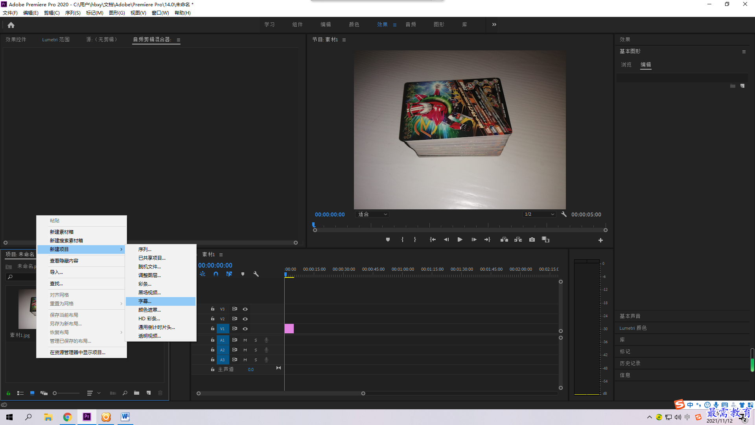Open sort icons menu in project panel

pyautogui.click(x=90, y=393)
